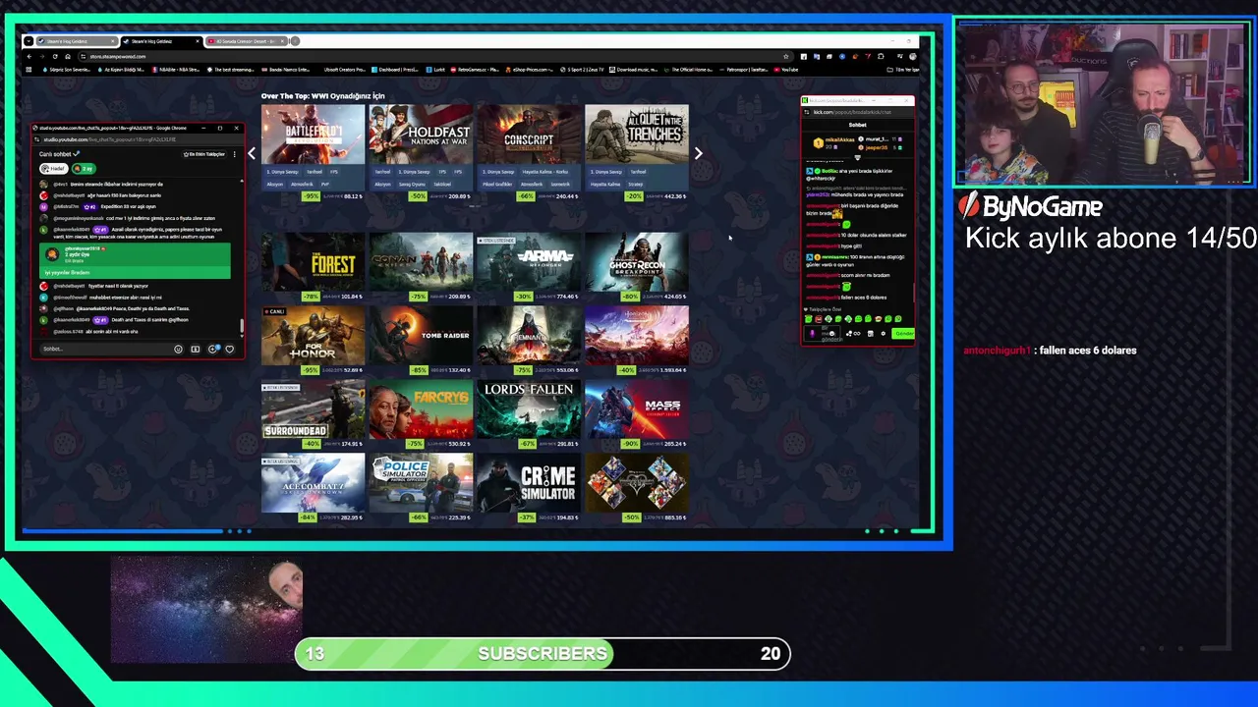Screen dimensions: 1258x707
Task: Bookmark this page with the star icon
Action: coord(785,56)
